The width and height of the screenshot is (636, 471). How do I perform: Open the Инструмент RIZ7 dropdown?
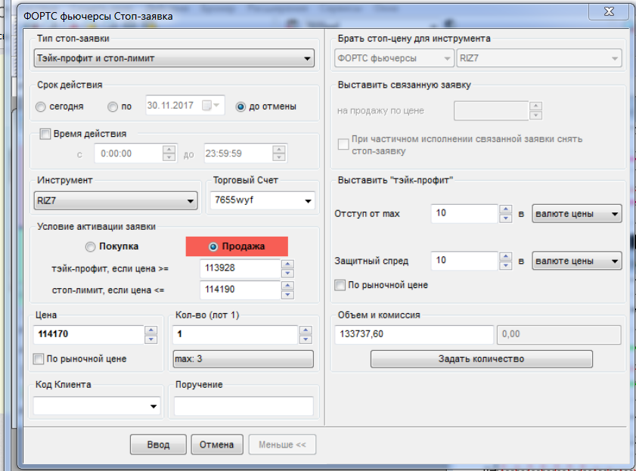(116, 200)
